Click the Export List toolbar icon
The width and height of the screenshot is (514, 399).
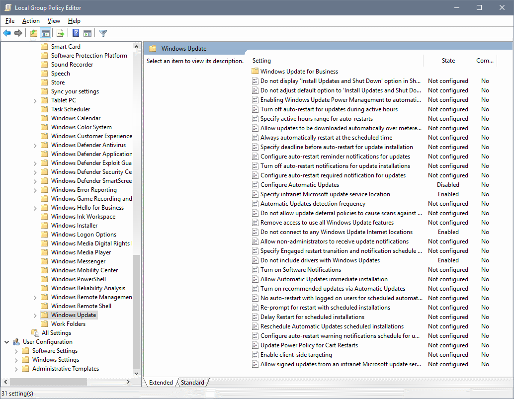click(x=60, y=33)
